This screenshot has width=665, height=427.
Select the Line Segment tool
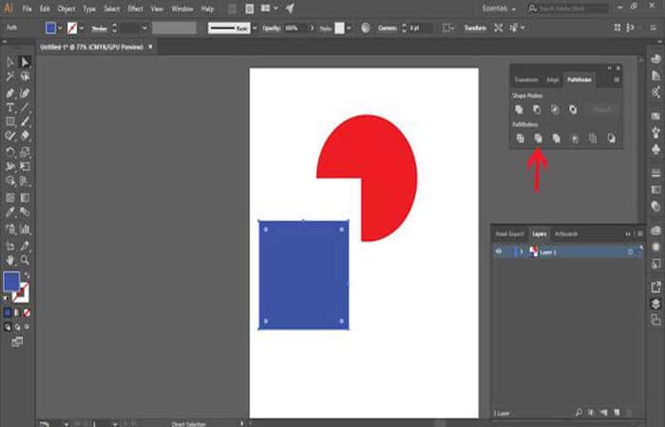[25, 107]
